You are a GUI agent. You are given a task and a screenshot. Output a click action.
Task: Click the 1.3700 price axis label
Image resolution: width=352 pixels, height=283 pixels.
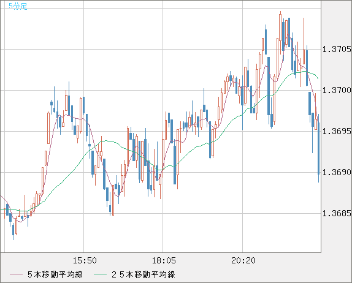pyautogui.click(x=337, y=90)
